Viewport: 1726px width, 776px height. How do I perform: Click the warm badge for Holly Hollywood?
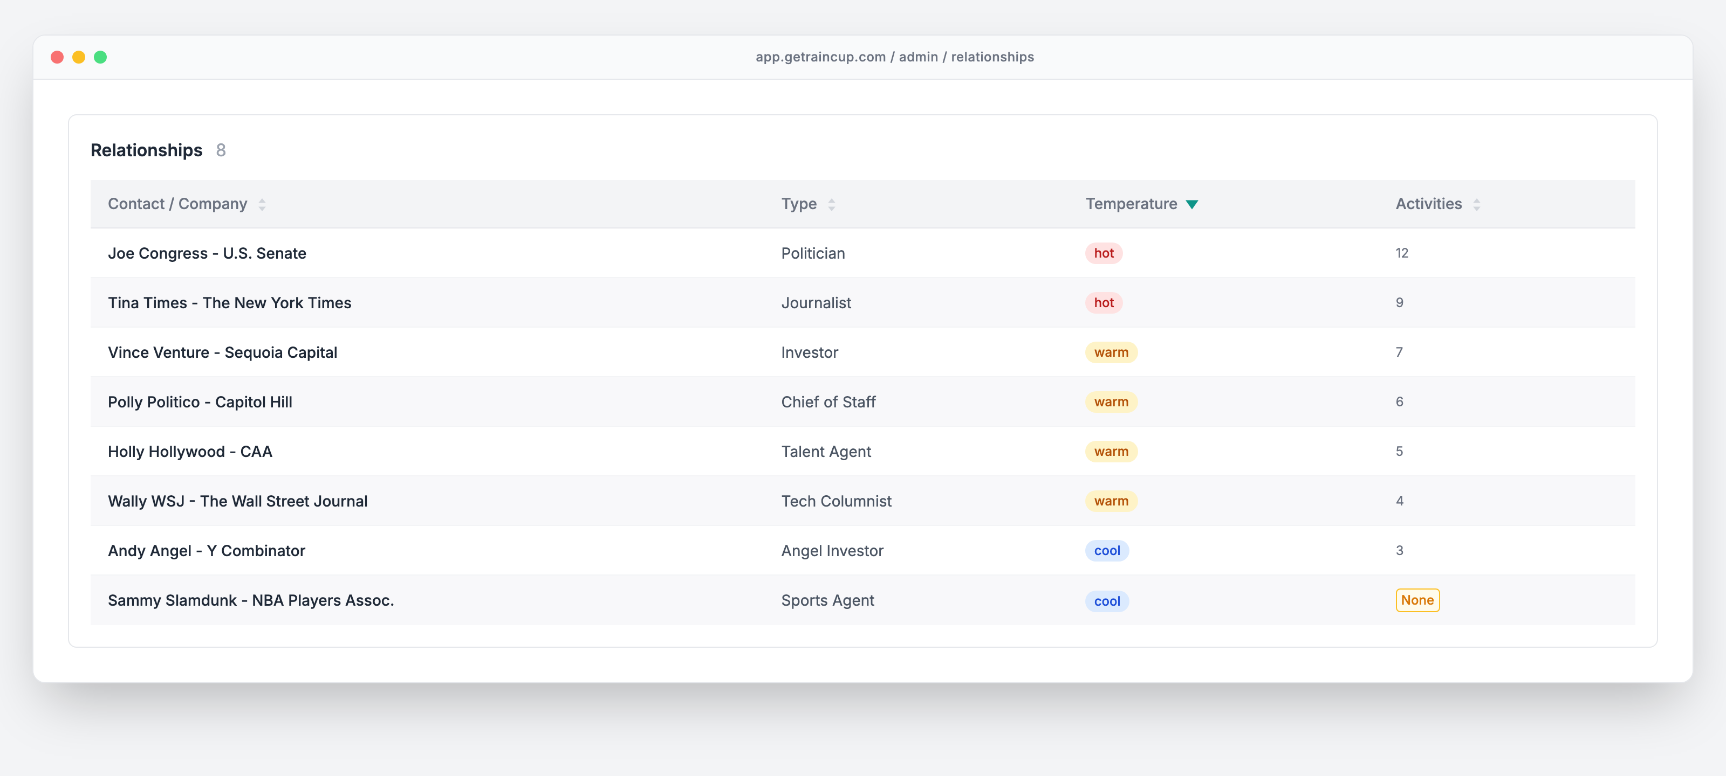[1111, 451]
